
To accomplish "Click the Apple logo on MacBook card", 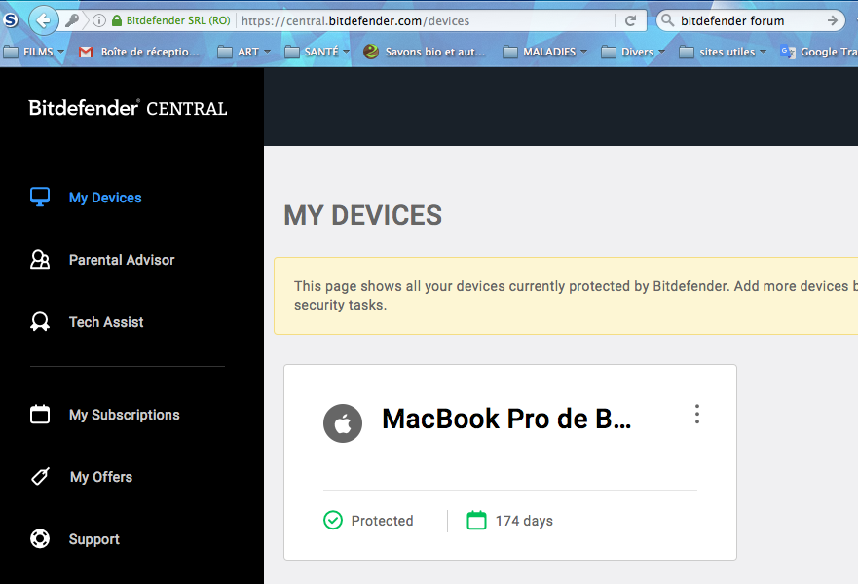I will (x=343, y=423).
